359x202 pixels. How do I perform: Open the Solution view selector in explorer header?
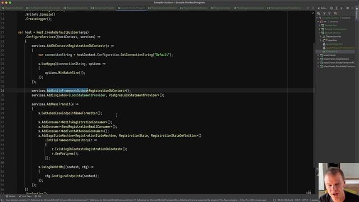(322, 8)
